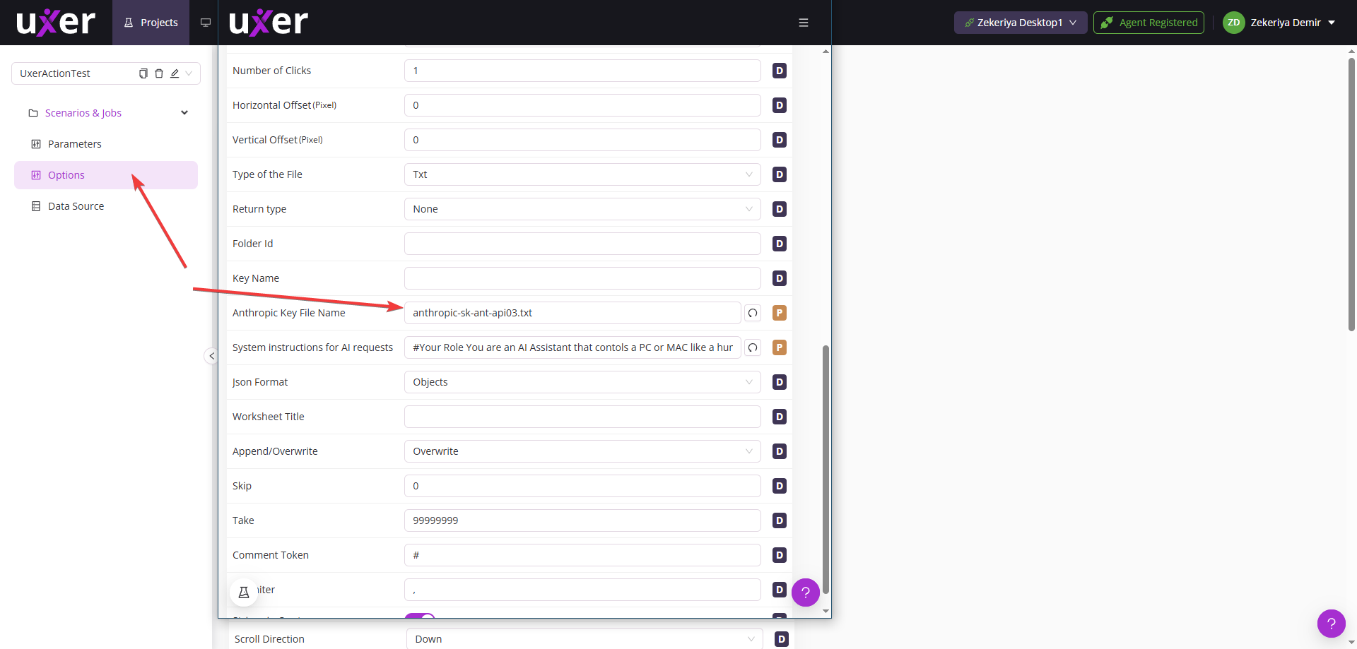This screenshot has height=649, width=1357.
Task: Open the Append/Overwrite dropdown
Action: tap(582, 451)
